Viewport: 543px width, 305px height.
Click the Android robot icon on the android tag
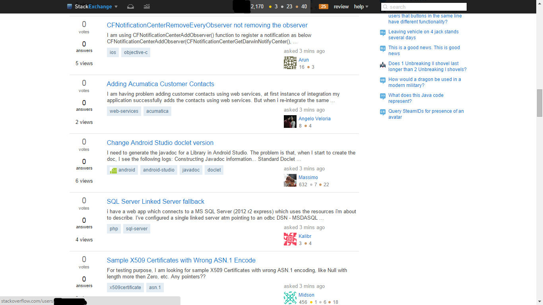pos(114,170)
